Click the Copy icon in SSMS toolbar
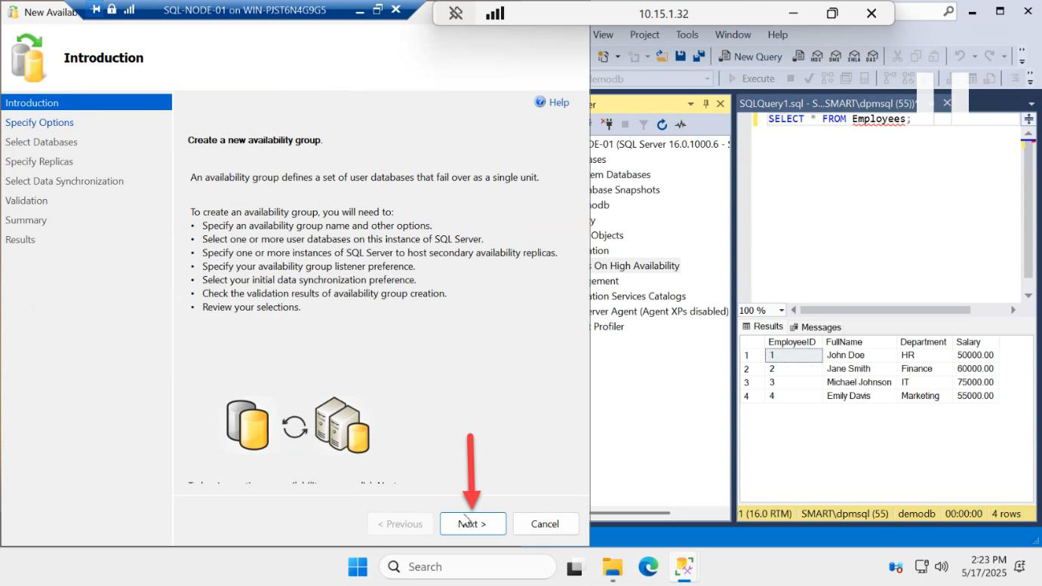1042x586 pixels. point(916,57)
